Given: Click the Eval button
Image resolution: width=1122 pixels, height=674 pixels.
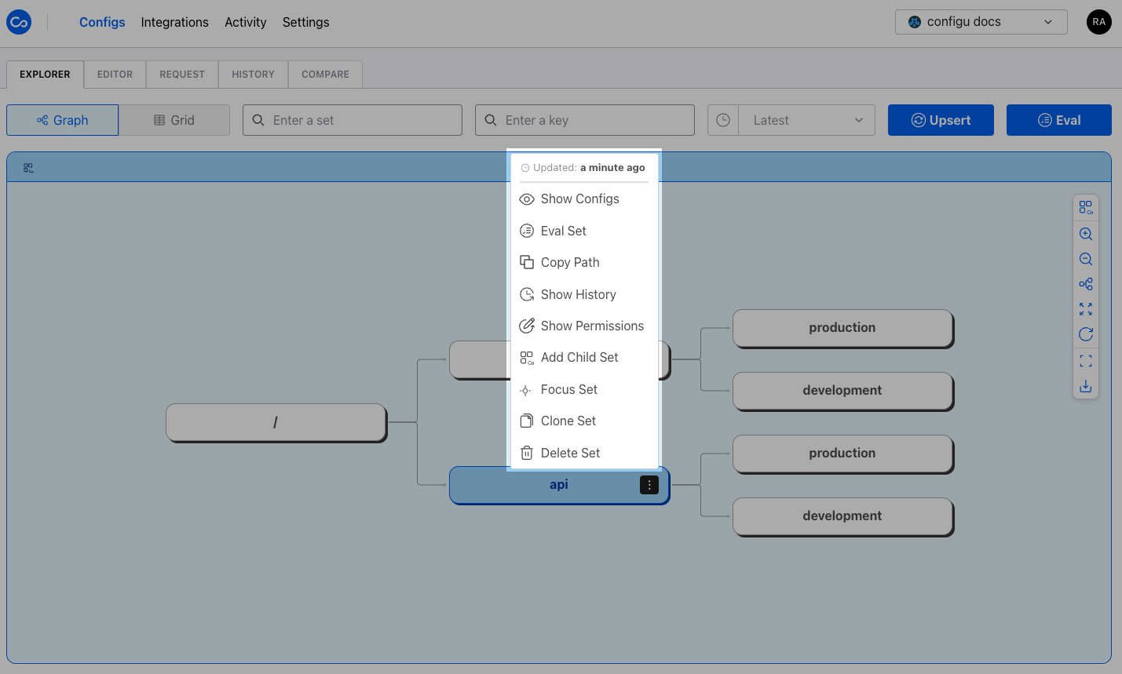Looking at the screenshot, I should [x=1059, y=120].
